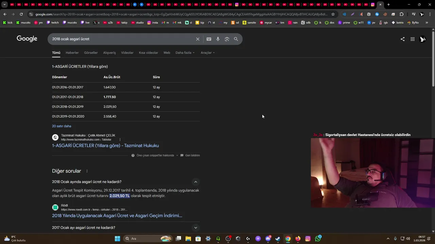Screen dimensions: 435x244
Task: Open WhatsApp from the taskbar
Action: [318, 239]
